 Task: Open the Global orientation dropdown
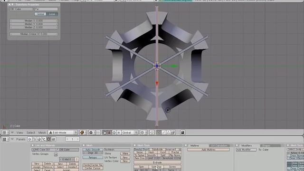[x=130, y=133]
